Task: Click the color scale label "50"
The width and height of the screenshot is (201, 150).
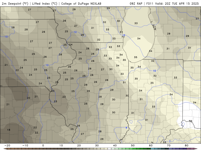Action: point(133,145)
